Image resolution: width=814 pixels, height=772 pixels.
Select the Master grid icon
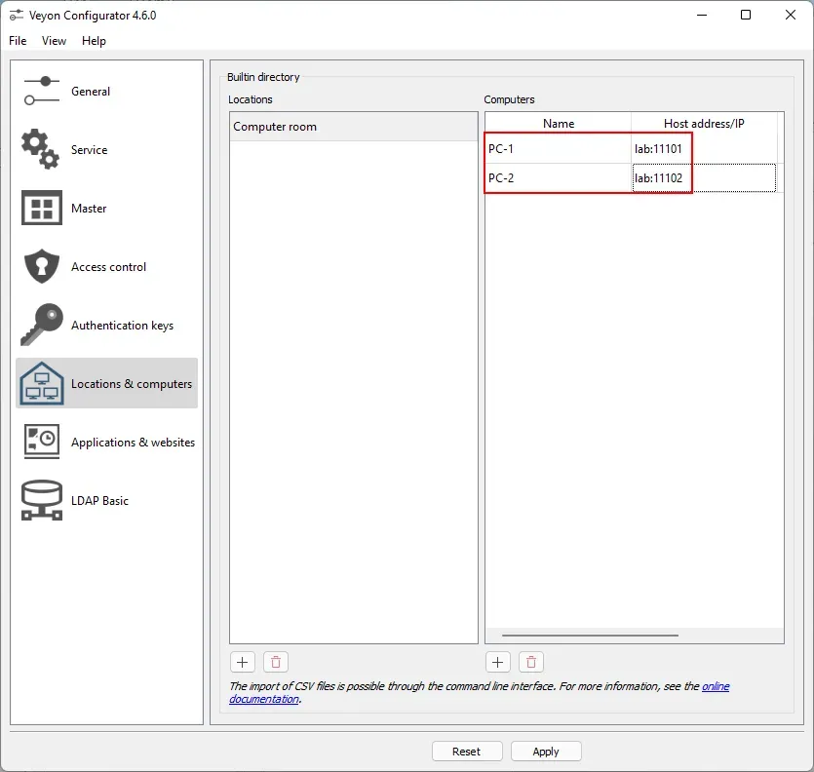pos(42,208)
